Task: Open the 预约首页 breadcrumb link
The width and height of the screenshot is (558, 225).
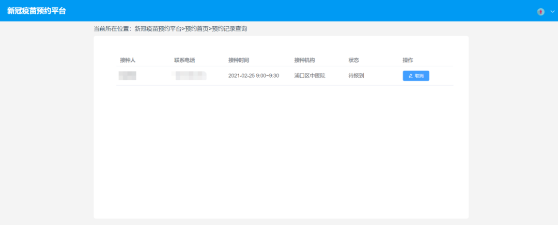Action: 196,29
